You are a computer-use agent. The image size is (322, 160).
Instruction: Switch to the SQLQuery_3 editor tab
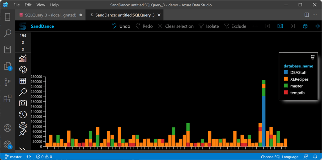tap(48, 15)
